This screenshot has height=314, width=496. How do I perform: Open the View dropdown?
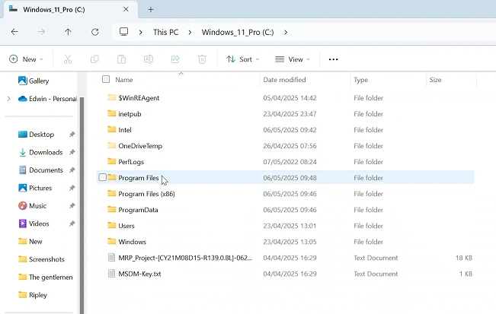click(293, 59)
